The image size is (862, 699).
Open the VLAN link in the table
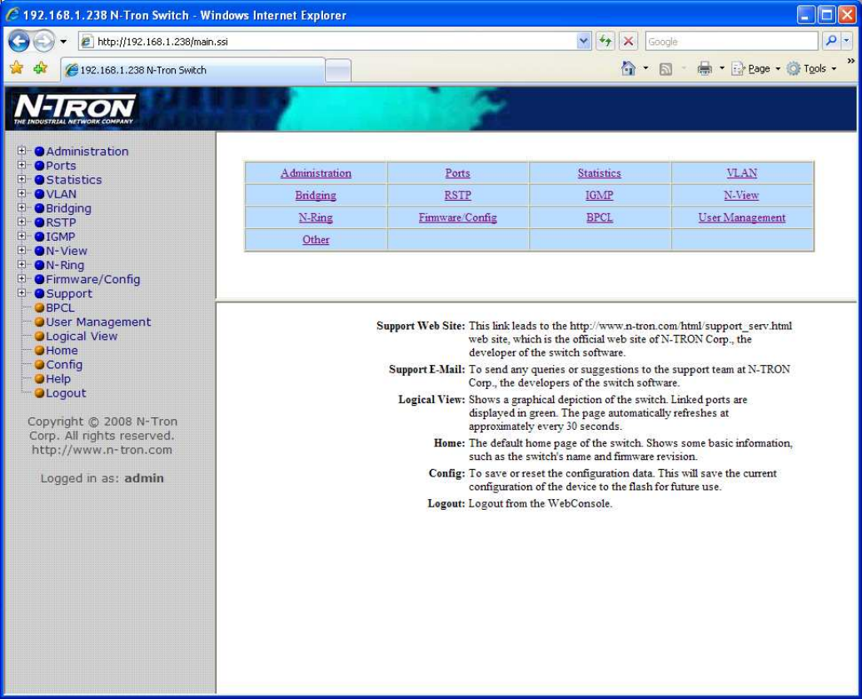click(741, 173)
